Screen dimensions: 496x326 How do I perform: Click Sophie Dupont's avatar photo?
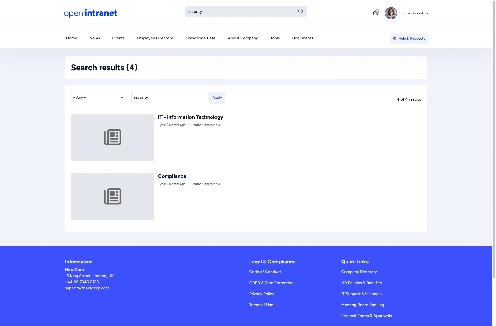tap(391, 13)
